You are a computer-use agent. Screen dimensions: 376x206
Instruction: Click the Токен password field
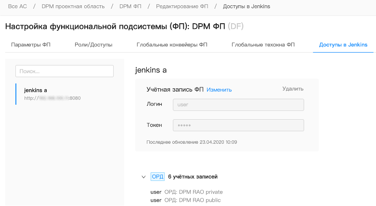coord(238,125)
